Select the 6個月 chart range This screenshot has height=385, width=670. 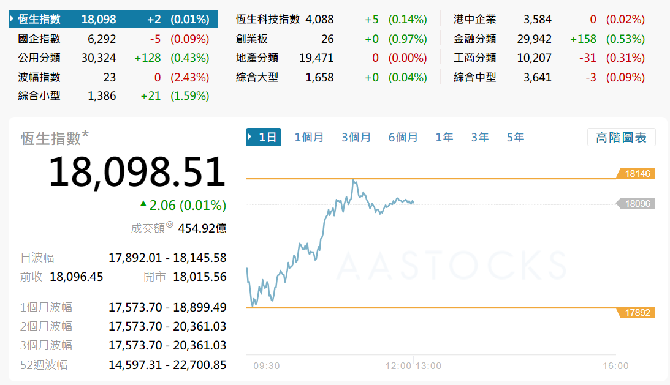[x=403, y=137]
